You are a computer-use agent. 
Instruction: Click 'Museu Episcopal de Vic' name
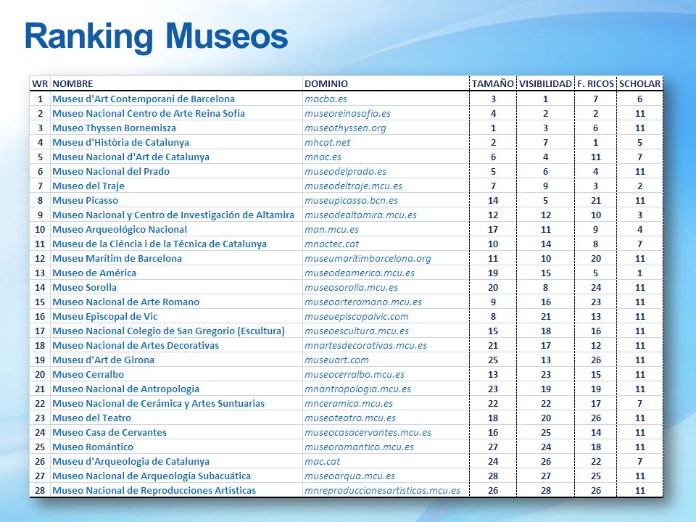104,317
